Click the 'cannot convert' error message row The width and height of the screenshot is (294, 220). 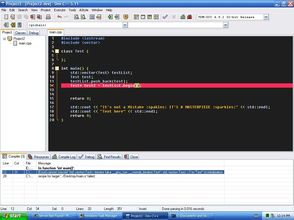[x=113, y=172]
